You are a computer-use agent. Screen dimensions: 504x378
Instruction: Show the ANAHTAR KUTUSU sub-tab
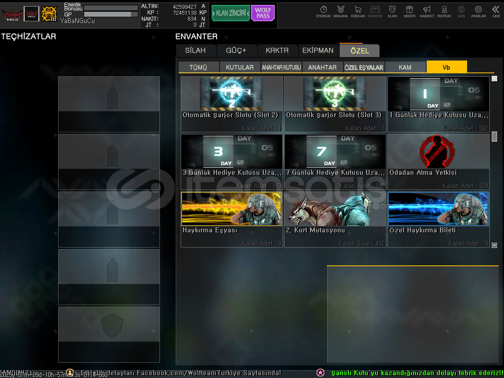point(281,67)
